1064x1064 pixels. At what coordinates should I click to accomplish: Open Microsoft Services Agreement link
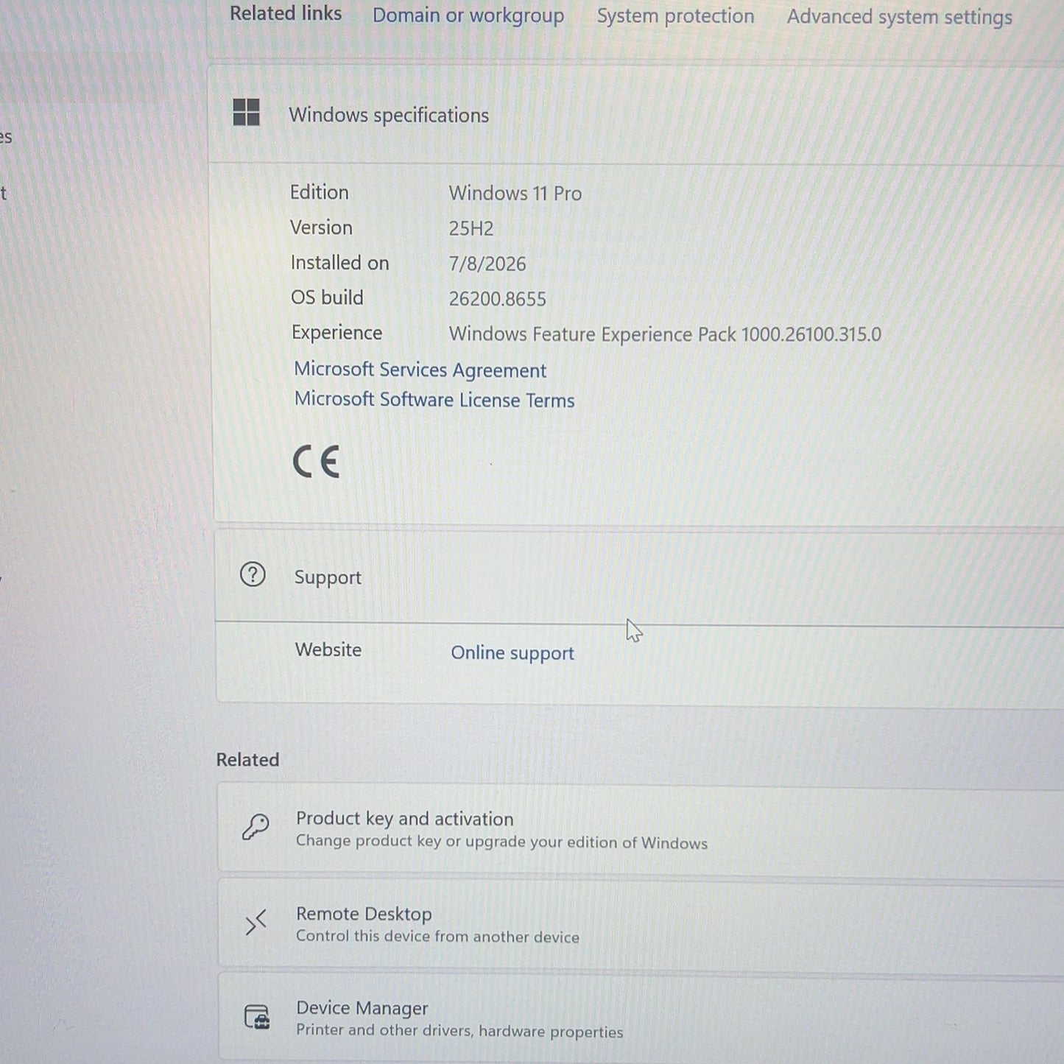tap(420, 370)
